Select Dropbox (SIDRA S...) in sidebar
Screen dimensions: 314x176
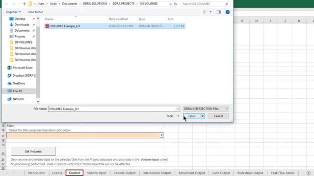click(x=24, y=75)
